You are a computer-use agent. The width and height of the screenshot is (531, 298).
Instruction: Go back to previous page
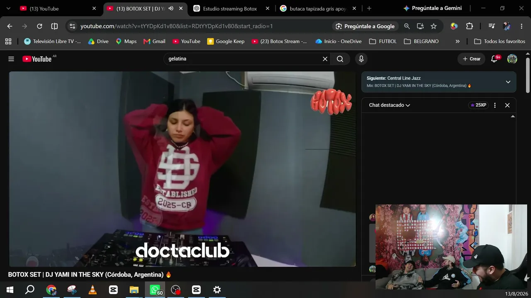click(x=10, y=26)
